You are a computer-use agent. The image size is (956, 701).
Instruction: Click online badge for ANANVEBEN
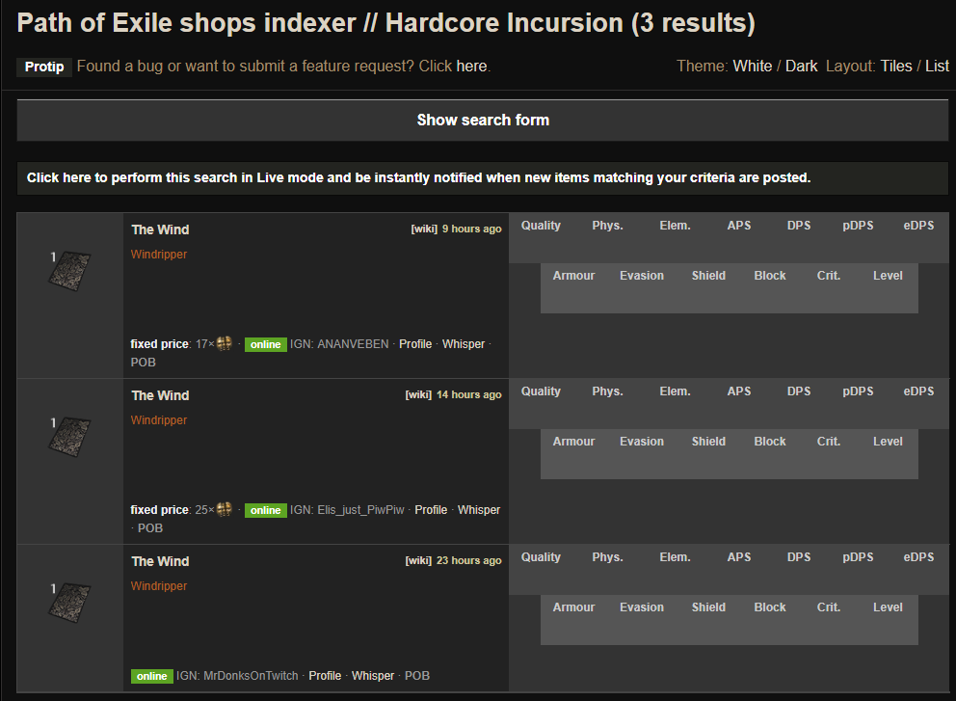266,344
